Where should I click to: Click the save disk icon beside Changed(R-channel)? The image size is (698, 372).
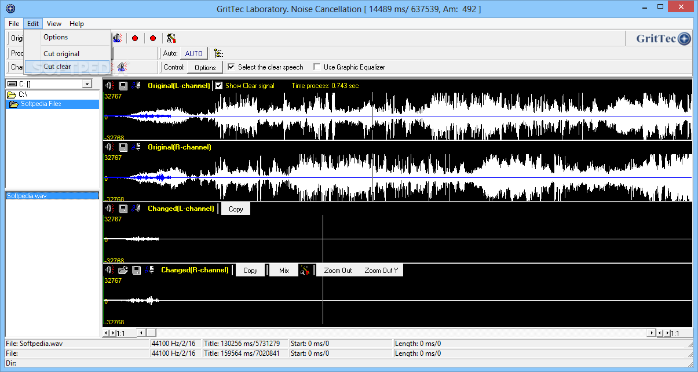tap(137, 270)
